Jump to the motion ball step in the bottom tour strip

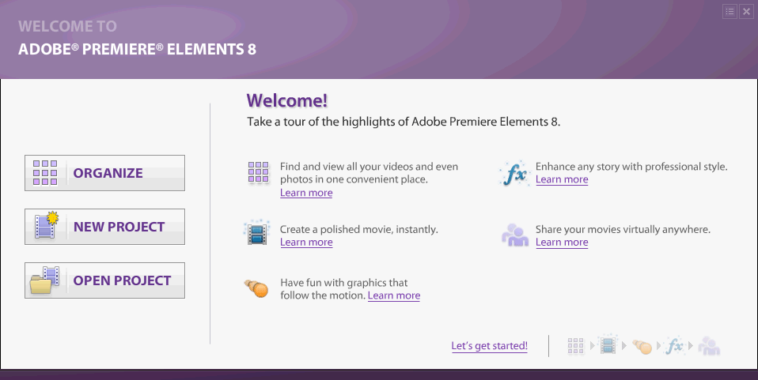pos(642,346)
